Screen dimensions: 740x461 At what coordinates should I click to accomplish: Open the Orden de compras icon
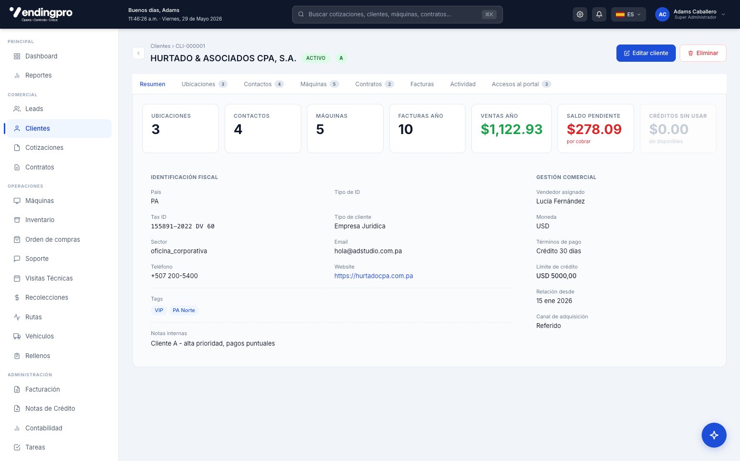point(17,239)
